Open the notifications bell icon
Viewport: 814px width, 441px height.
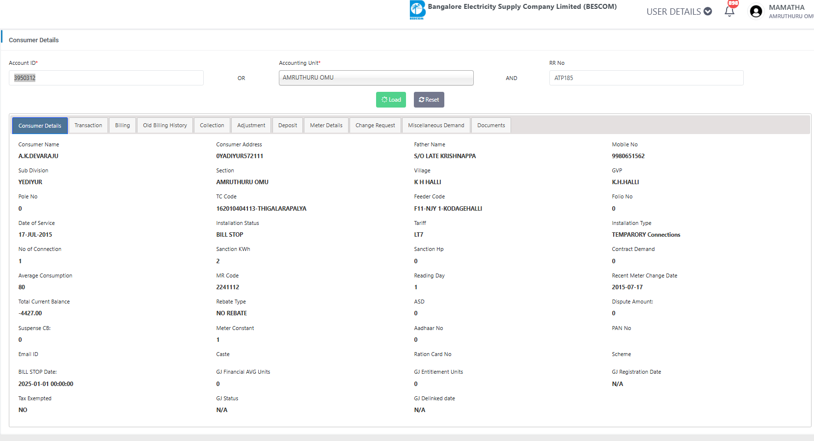coord(730,11)
